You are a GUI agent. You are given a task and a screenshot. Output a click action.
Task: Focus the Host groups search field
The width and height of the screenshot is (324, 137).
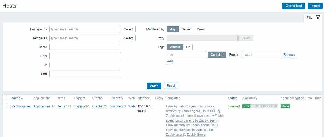pos(85,29)
